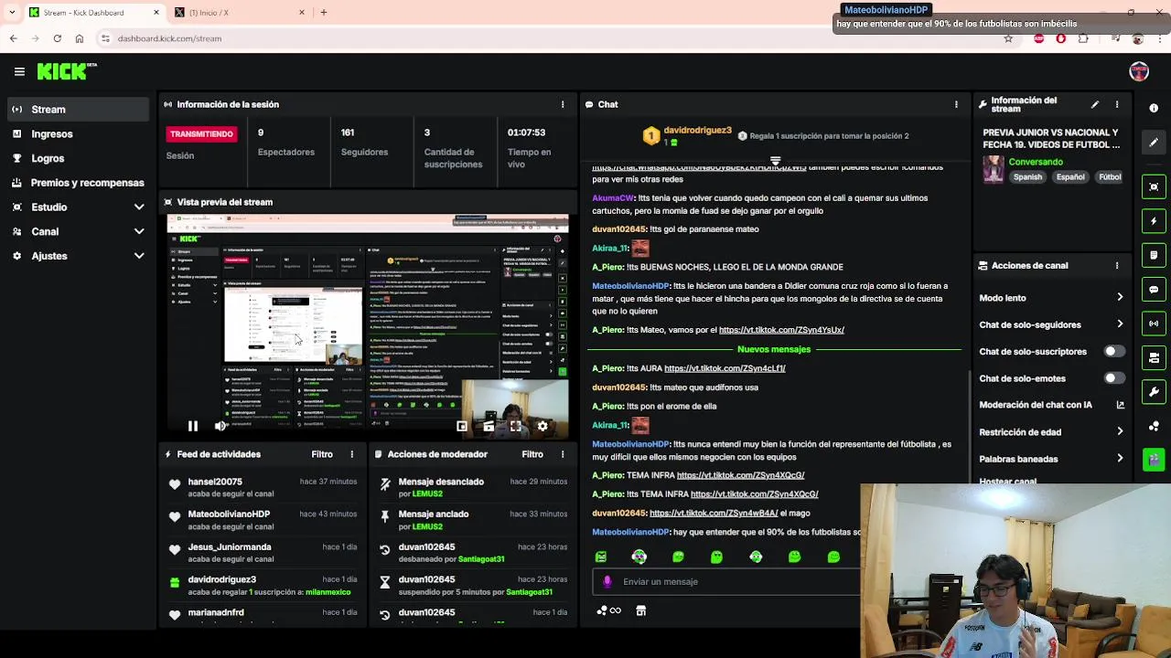1171x658 pixels.
Task: Click the browser address bar
Action: pos(549,38)
